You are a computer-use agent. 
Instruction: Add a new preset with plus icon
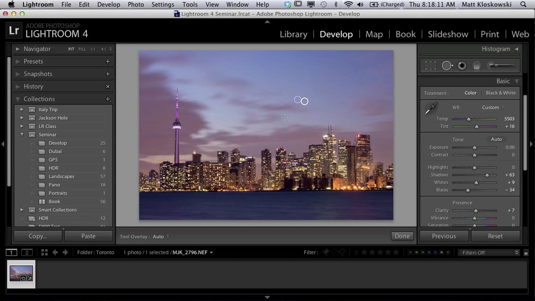[x=107, y=61]
